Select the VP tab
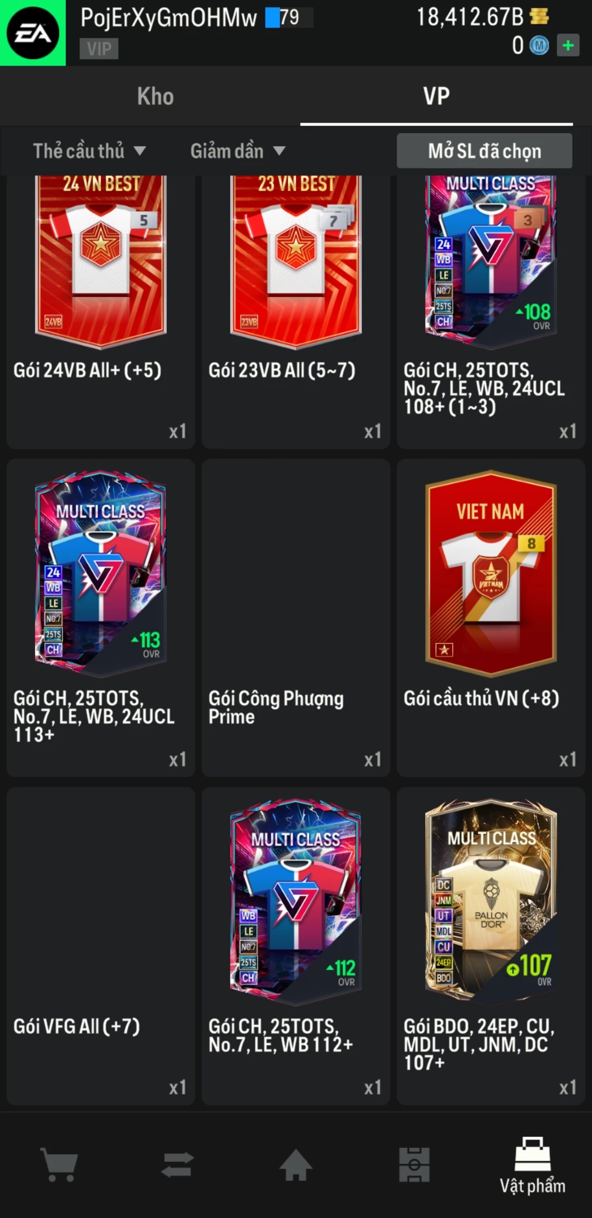Image resolution: width=592 pixels, height=1218 pixels. tap(436, 96)
